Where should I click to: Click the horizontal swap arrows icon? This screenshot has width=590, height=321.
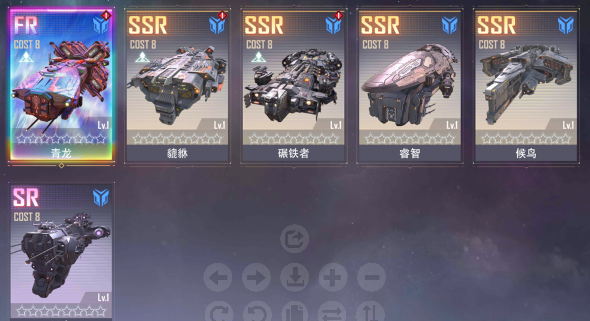click(x=332, y=311)
